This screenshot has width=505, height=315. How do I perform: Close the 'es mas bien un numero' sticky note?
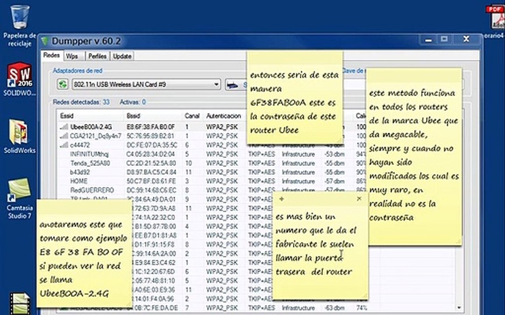[359, 199]
